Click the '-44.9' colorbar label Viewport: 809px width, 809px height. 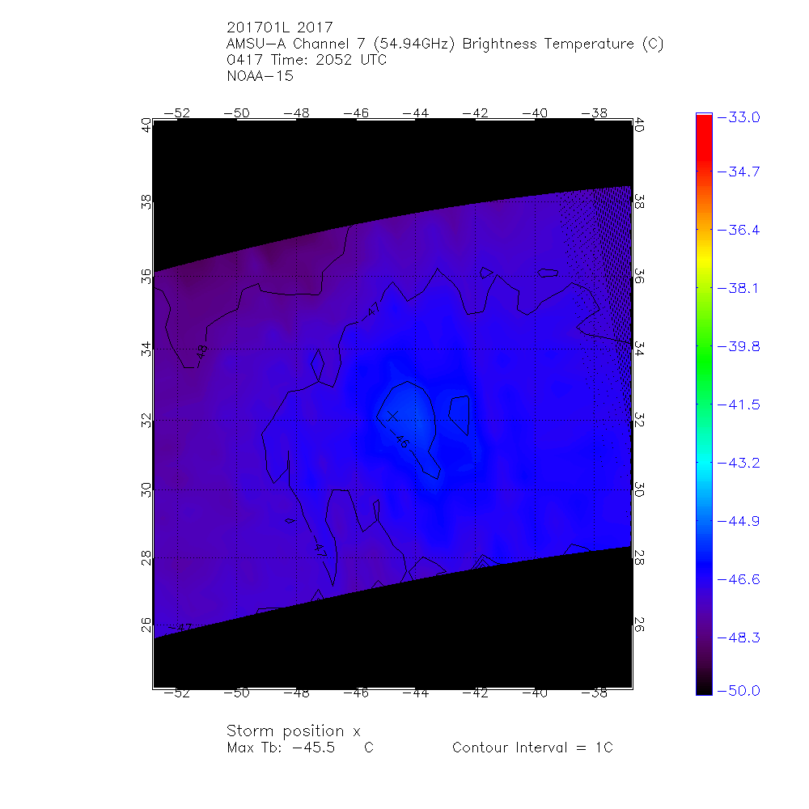point(739,522)
